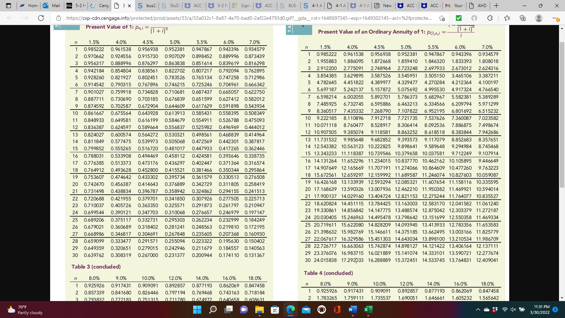Viewport: 565px width, 318px height.
Task: Click the present value cell 0.639762
Action: click(94, 255)
